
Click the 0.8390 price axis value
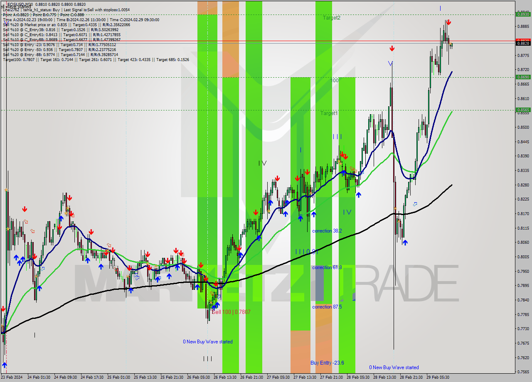pyautogui.click(x=523, y=156)
